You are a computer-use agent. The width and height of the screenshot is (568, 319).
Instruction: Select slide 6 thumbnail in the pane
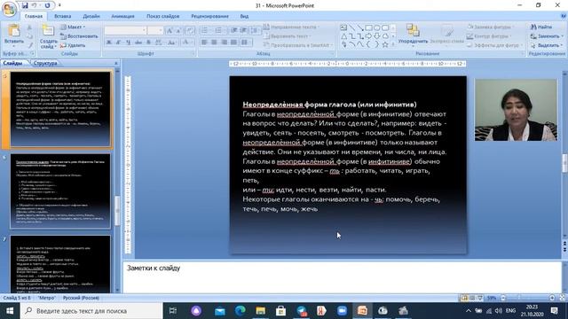[60, 191]
